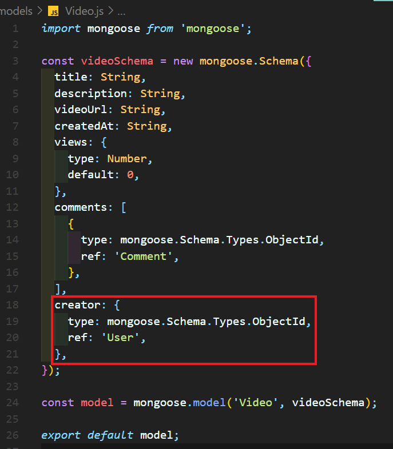Click 'title' property on line 4

[x=71, y=77]
